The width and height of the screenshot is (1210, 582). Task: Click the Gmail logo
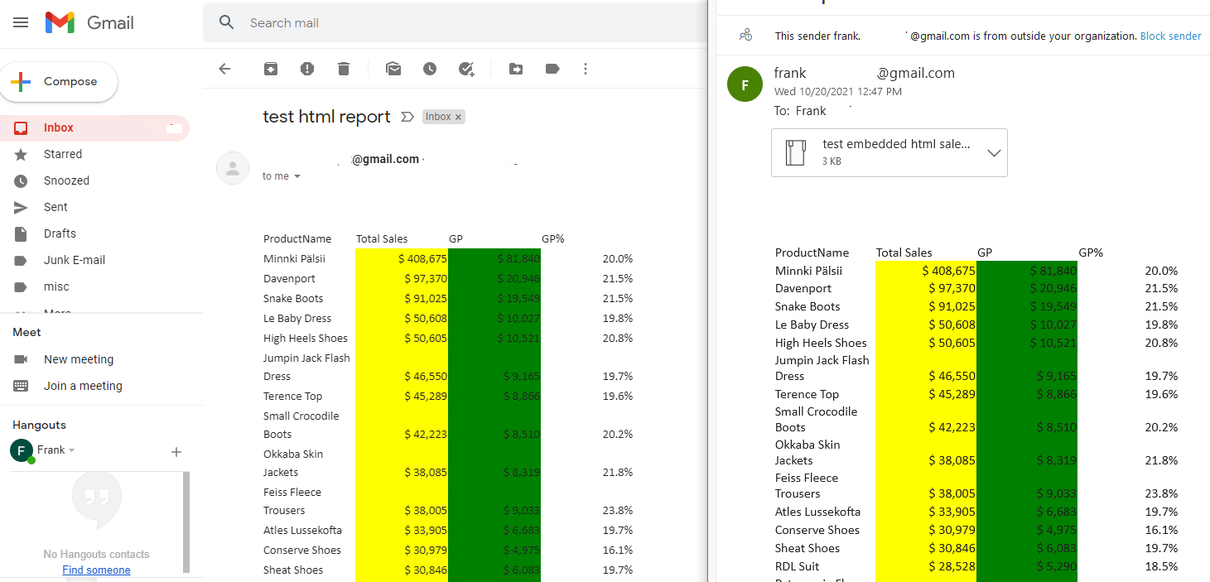coord(89,22)
